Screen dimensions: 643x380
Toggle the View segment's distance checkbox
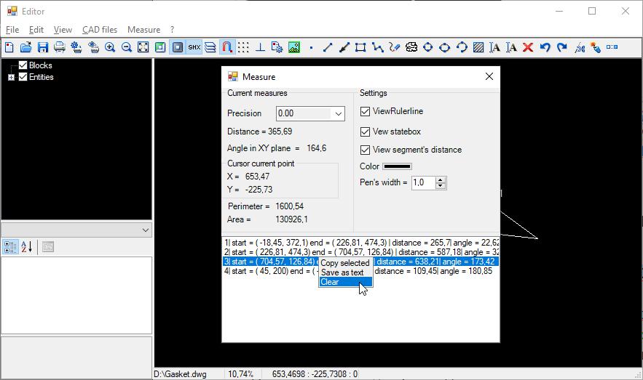click(366, 150)
